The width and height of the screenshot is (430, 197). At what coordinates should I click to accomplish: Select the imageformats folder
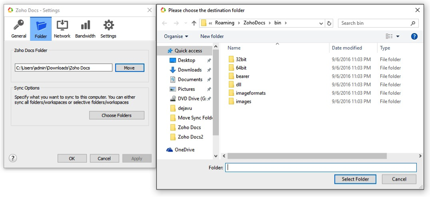pyautogui.click(x=250, y=93)
